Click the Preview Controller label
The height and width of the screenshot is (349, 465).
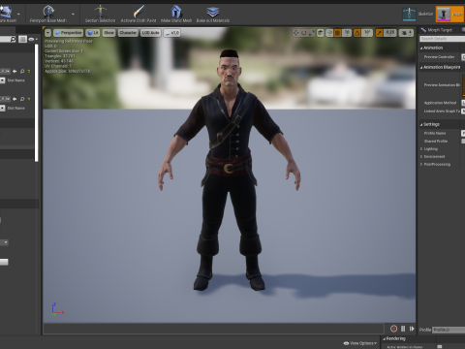click(439, 57)
